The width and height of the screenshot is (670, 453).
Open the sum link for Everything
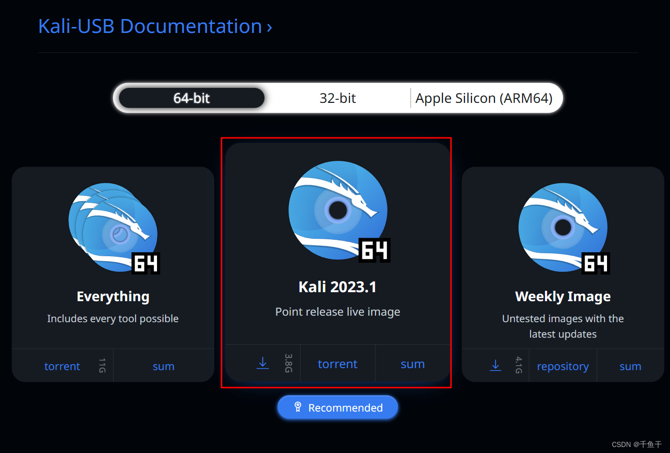click(x=163, y=366)
